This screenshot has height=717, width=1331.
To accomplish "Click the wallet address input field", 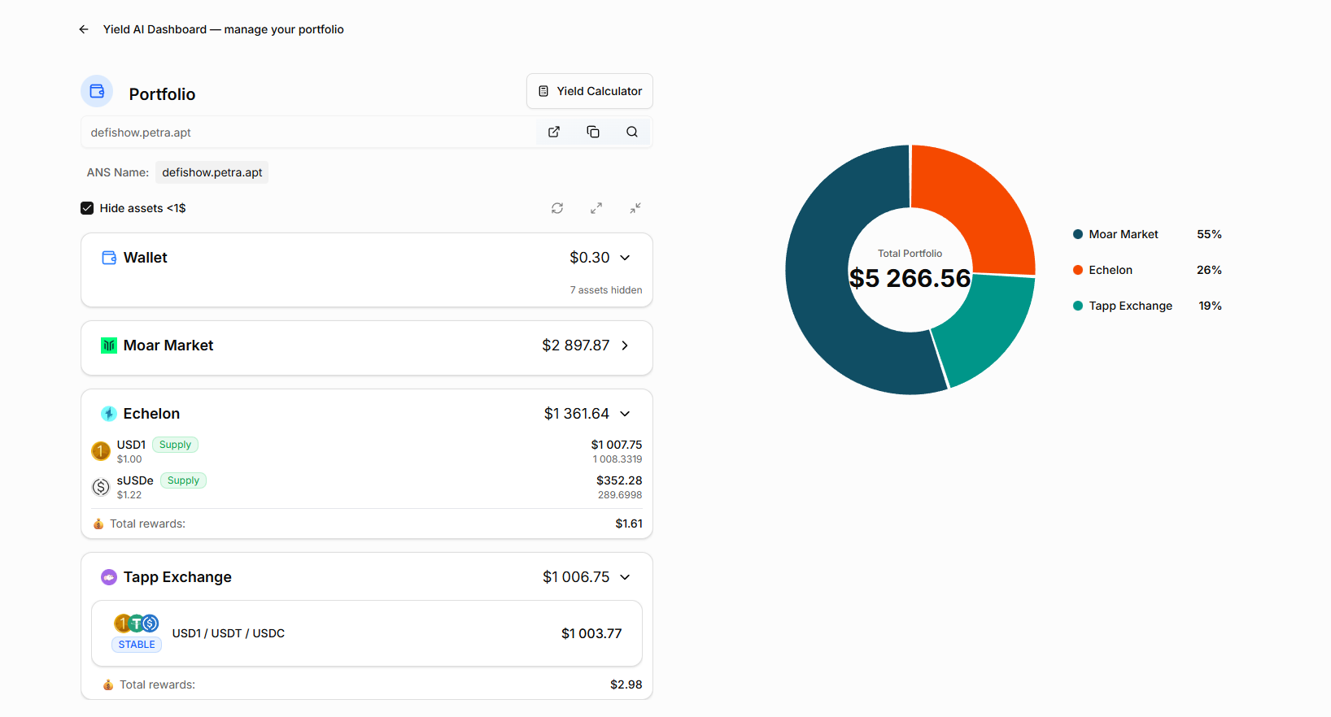I will coord(309,133).
